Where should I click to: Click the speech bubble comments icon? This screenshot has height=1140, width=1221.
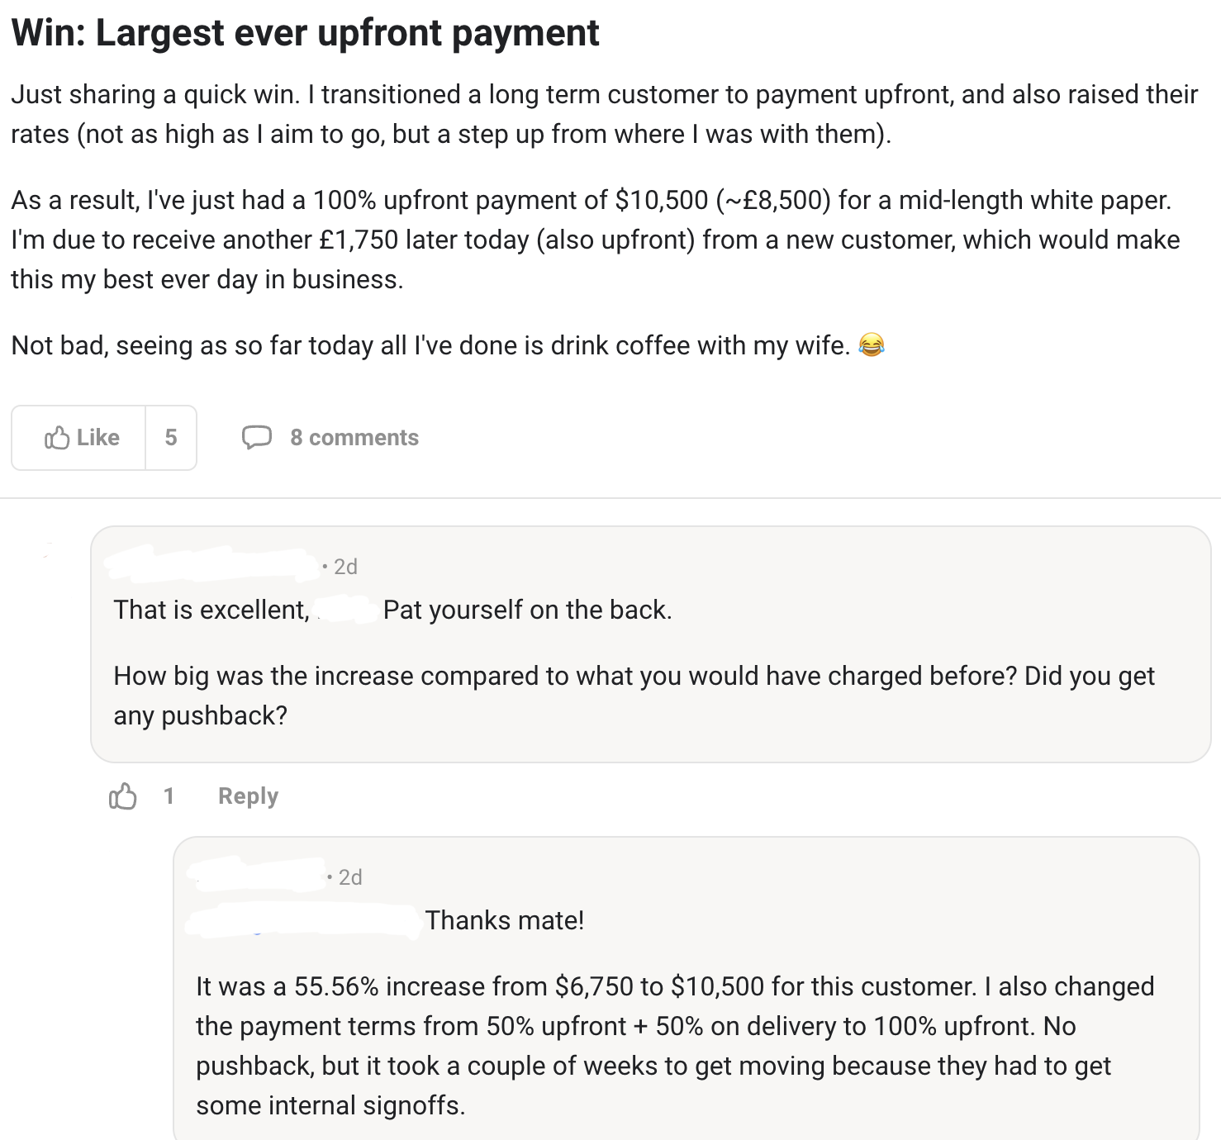(x=256, y=437)
